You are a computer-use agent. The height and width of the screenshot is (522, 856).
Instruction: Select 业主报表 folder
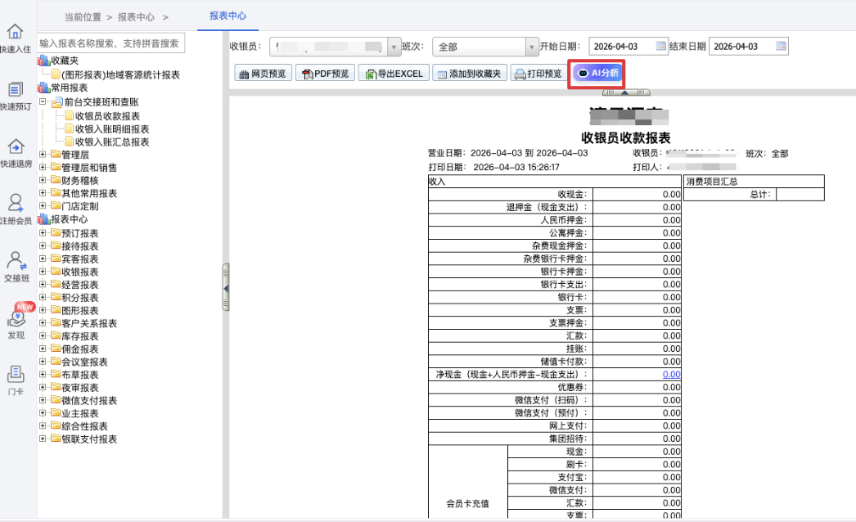pos(79,413)
